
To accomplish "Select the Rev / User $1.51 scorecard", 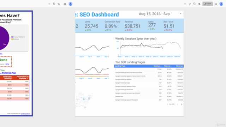I will point(169,26).
